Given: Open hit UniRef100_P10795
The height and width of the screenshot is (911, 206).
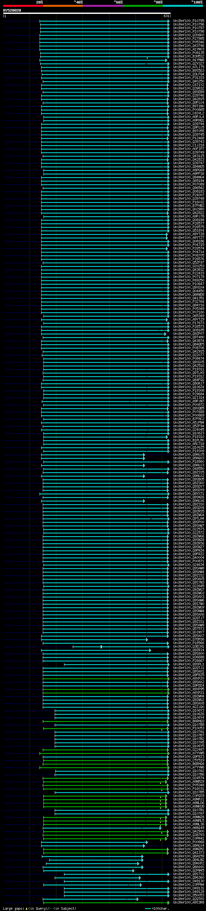Looking at the screenshot, I should click(x=188, y=21).
